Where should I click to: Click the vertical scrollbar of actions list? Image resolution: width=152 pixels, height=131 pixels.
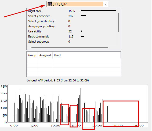118,23
